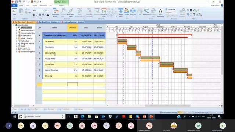
Task: Click the Delete X icon in Editing group
Action: 188,10
